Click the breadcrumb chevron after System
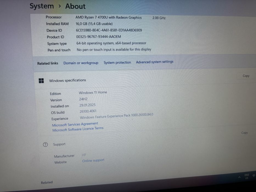Screen dimensions: 256x192 [x=60, y=6]
